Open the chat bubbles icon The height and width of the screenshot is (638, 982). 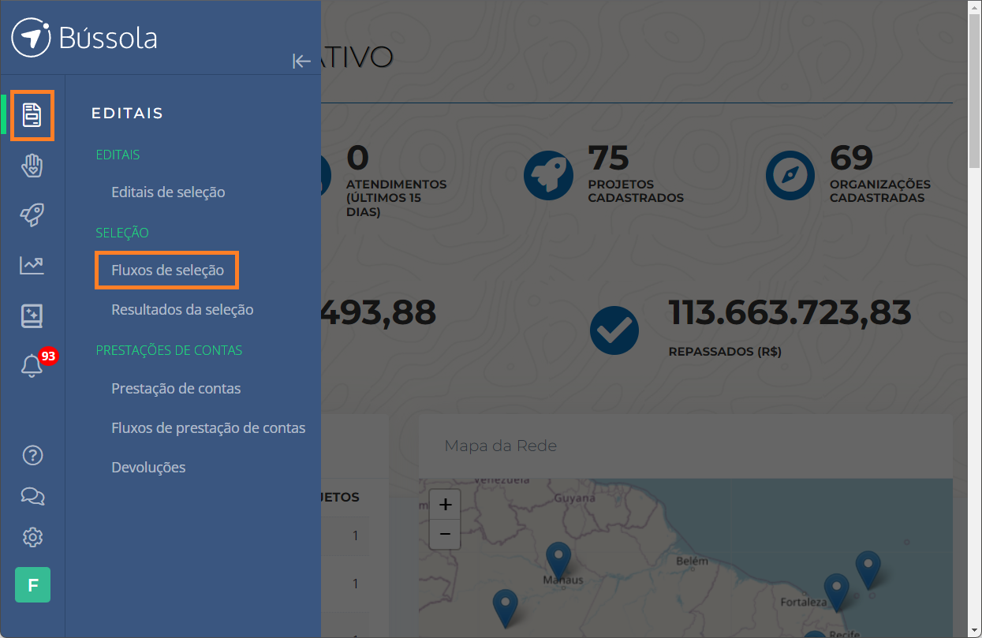click(x=32, y=496)
